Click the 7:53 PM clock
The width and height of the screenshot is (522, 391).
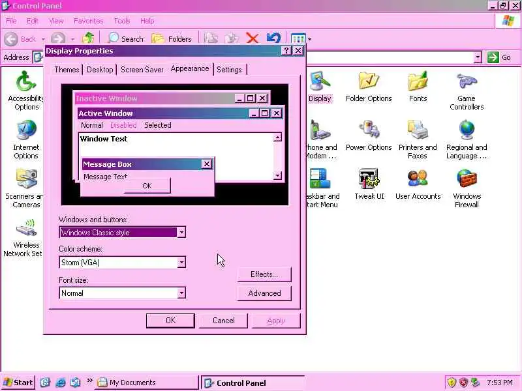499,383
